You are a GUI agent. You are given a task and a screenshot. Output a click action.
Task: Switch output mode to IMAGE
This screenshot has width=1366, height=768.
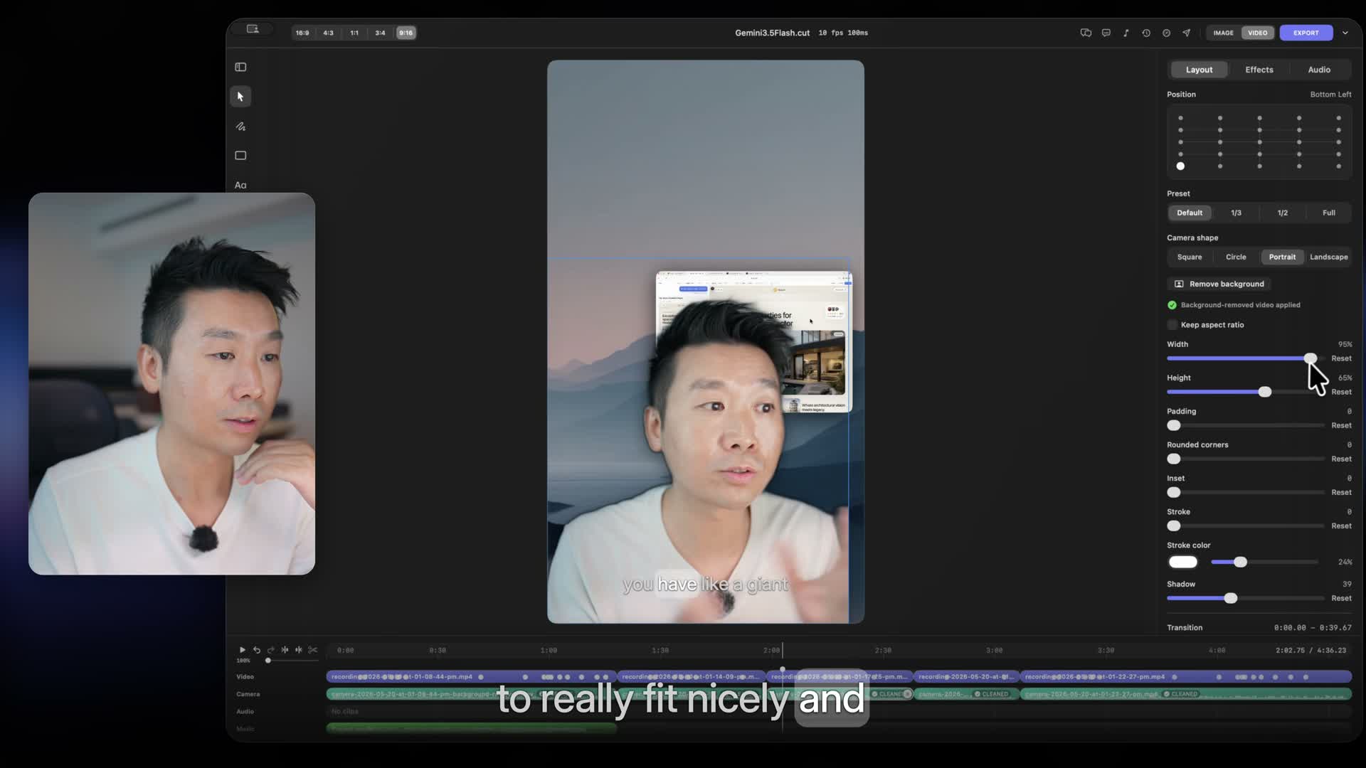click(x=1223, y=33)
